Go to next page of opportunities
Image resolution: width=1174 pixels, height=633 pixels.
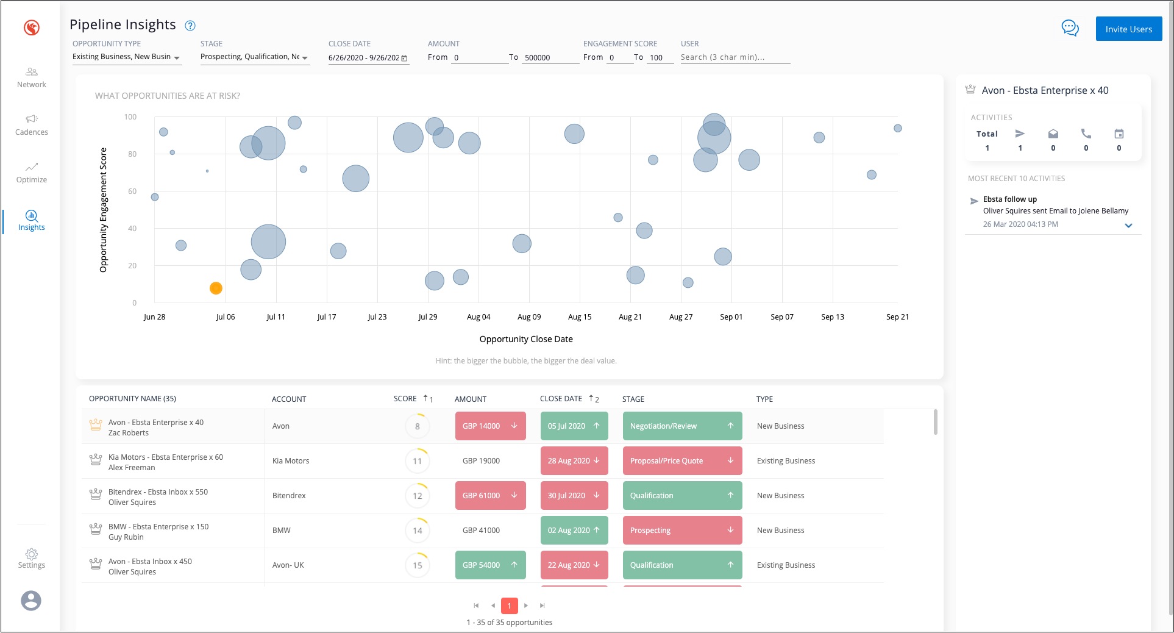pyautogui.click(x=526, y=606)
